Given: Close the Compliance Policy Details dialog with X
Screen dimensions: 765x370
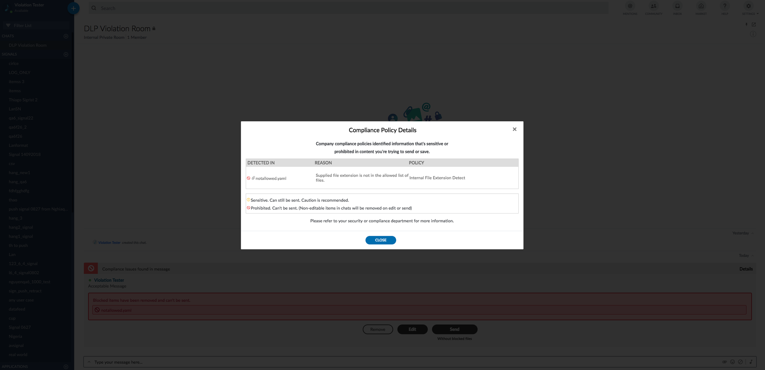Looking at the screenshot, I should (514, 129).
